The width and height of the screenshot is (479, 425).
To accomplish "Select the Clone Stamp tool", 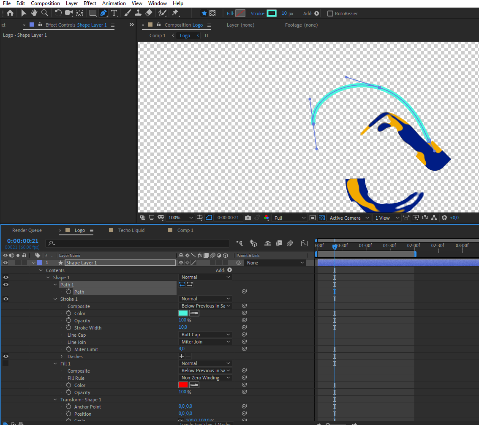I will 138,13.
